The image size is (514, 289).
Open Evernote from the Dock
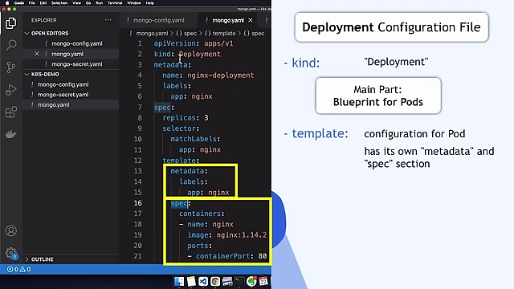pos(251,281)
